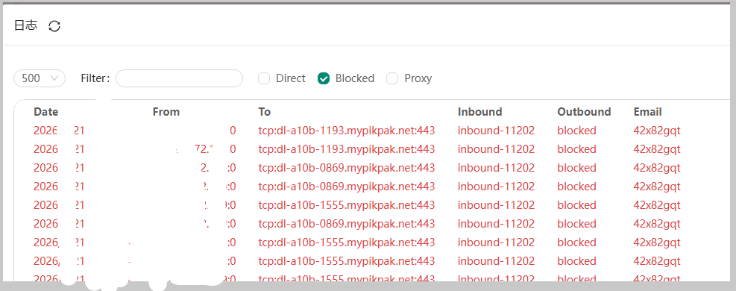The height and width of the screenshot is (291, 736).
Task: Select topmost row's dl-a10b-1193.mypikpak.net destination
Action: coord(347,131)
